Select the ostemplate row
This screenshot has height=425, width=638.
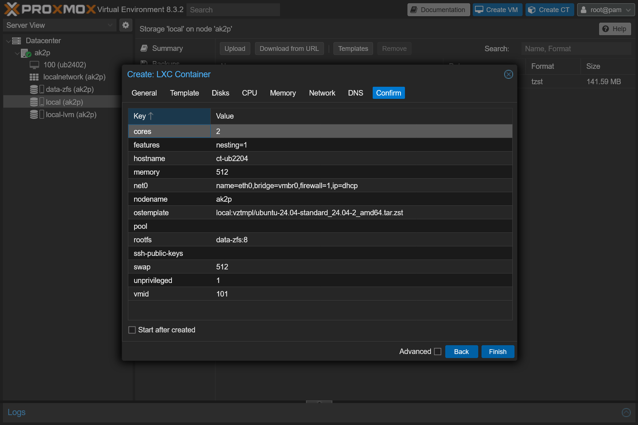click(320, 212)
